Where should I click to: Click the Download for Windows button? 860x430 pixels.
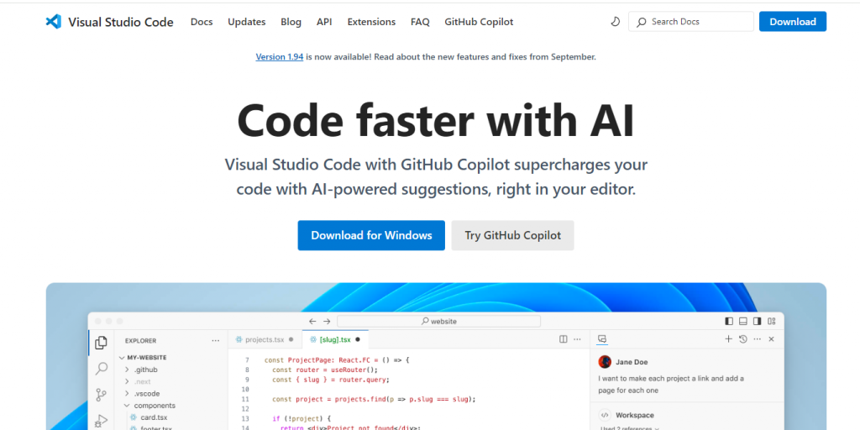371,235
